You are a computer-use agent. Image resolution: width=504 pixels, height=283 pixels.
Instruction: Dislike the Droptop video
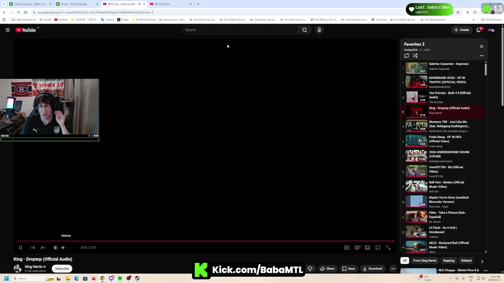(310, 269)
